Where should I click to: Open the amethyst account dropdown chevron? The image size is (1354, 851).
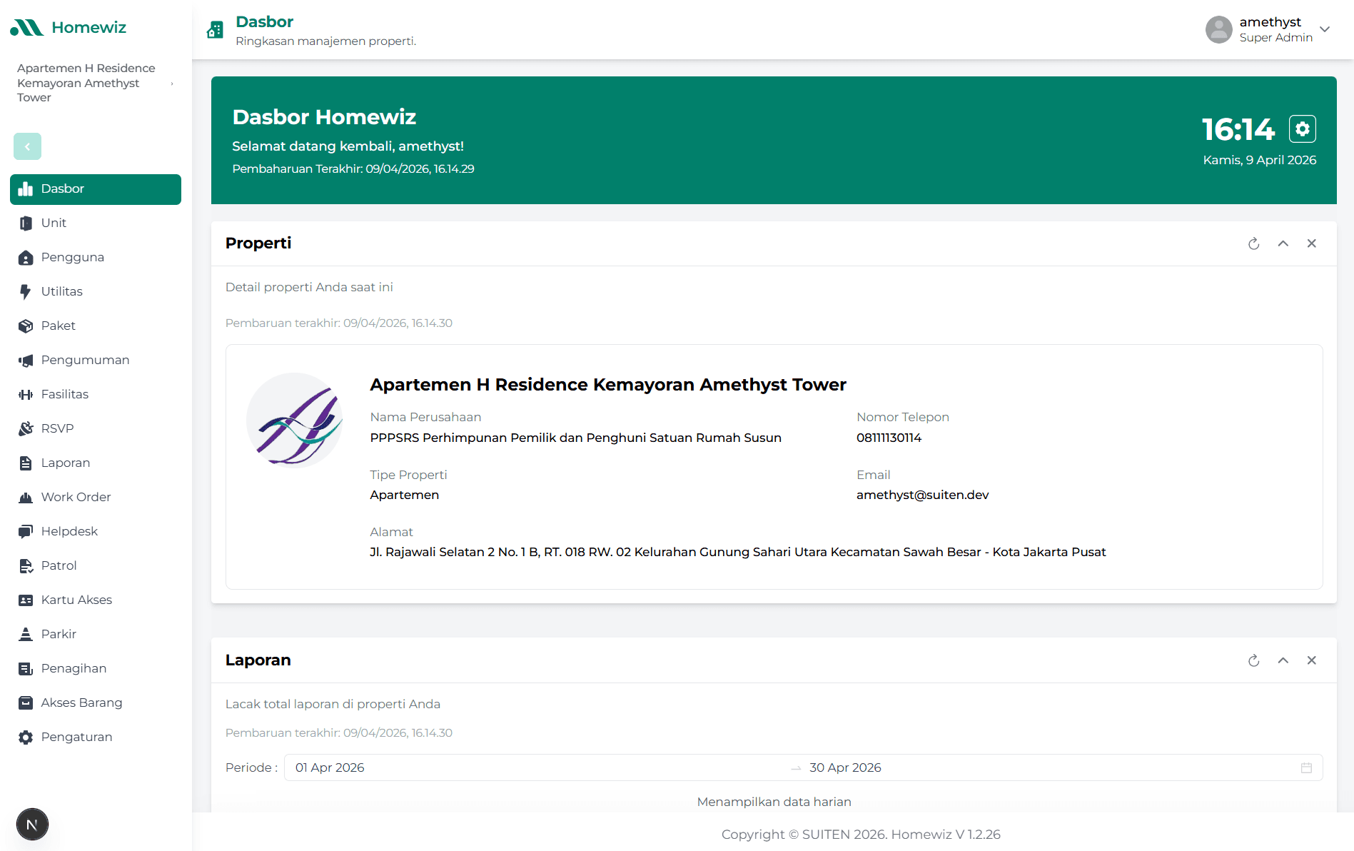click(x=1325, y=29)
